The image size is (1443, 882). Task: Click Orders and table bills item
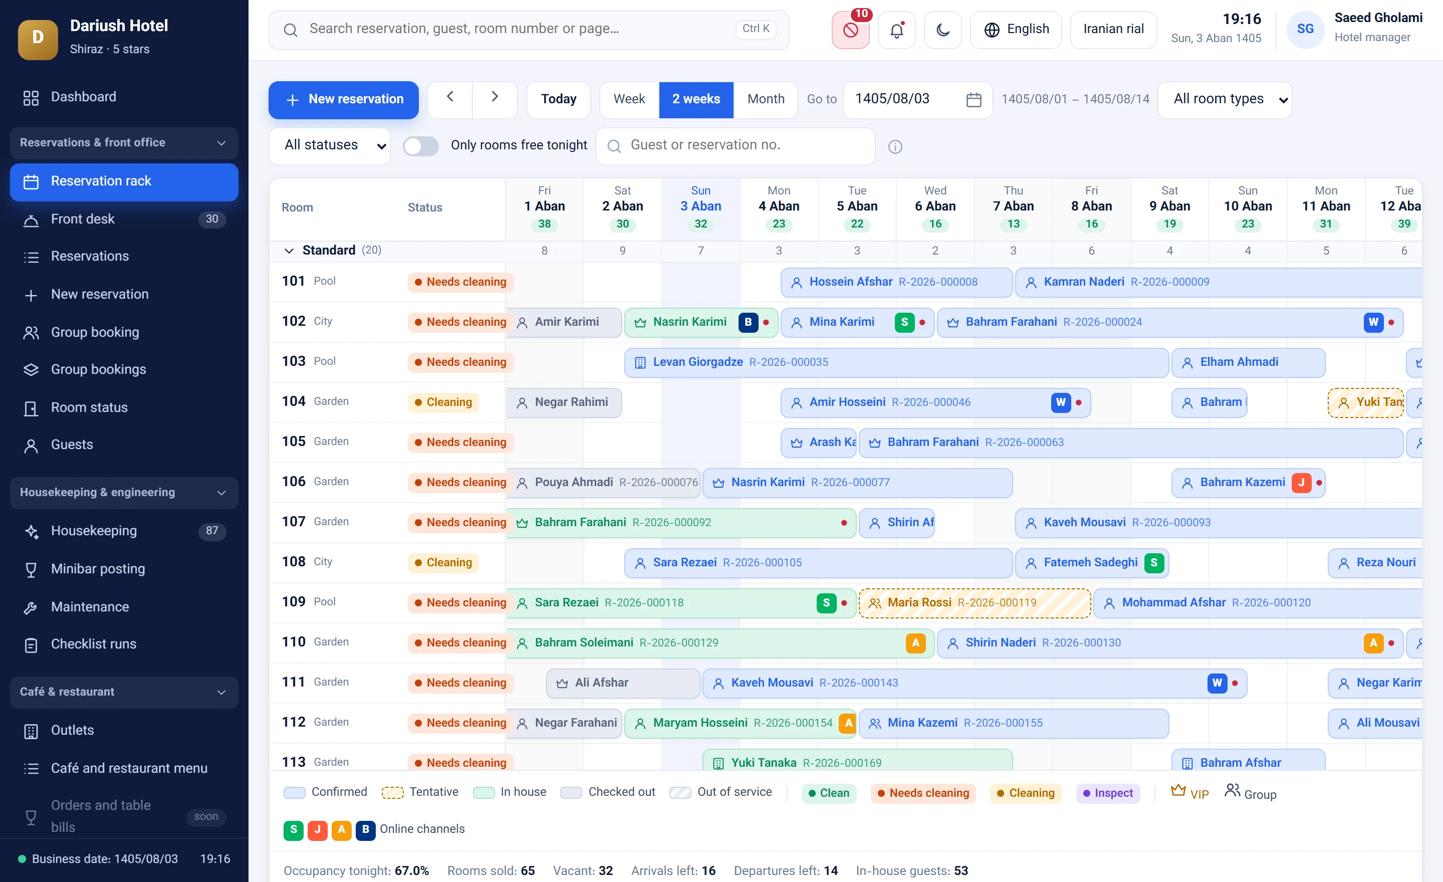(x=124, y=816)
